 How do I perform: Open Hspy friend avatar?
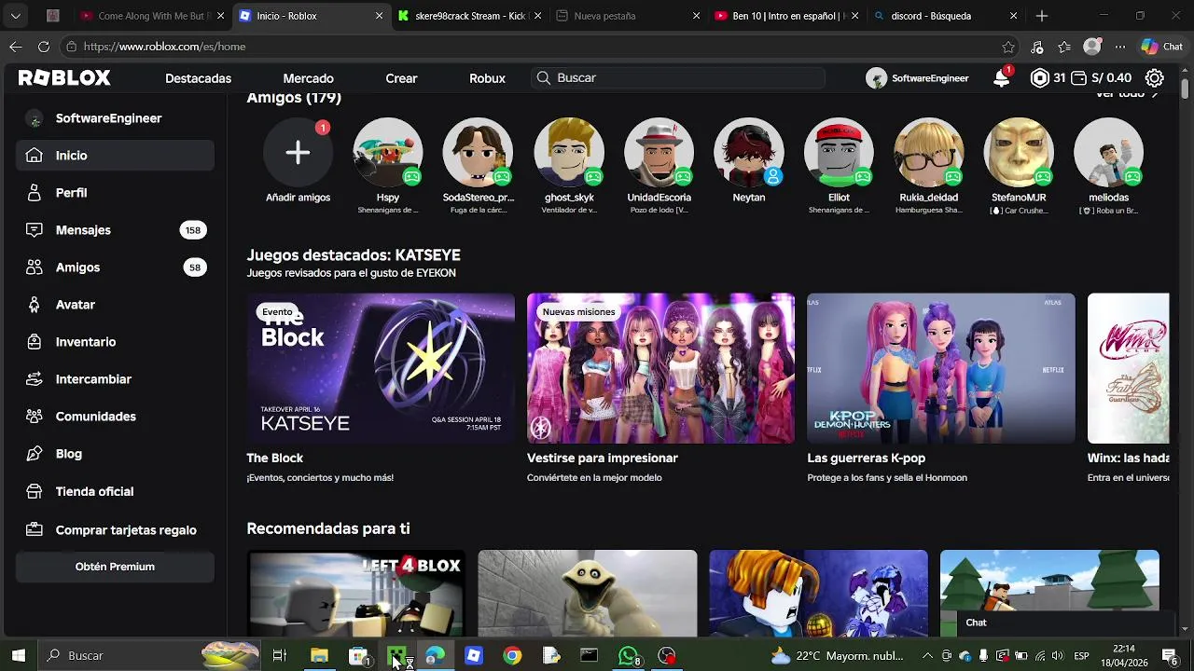click(388, 152)
